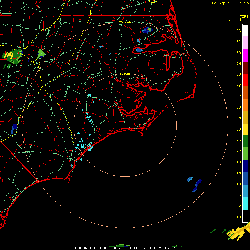Click the 54 legend value
The width and height of the screenshot is (250, 250).
coord(239,63)
